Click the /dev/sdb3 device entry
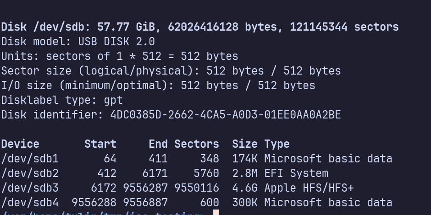The width and height of the screenshot is (431, 215). [x=30, y=188]
